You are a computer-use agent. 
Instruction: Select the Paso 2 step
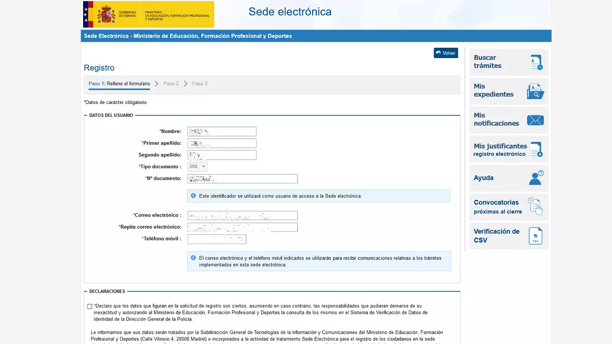171,84
